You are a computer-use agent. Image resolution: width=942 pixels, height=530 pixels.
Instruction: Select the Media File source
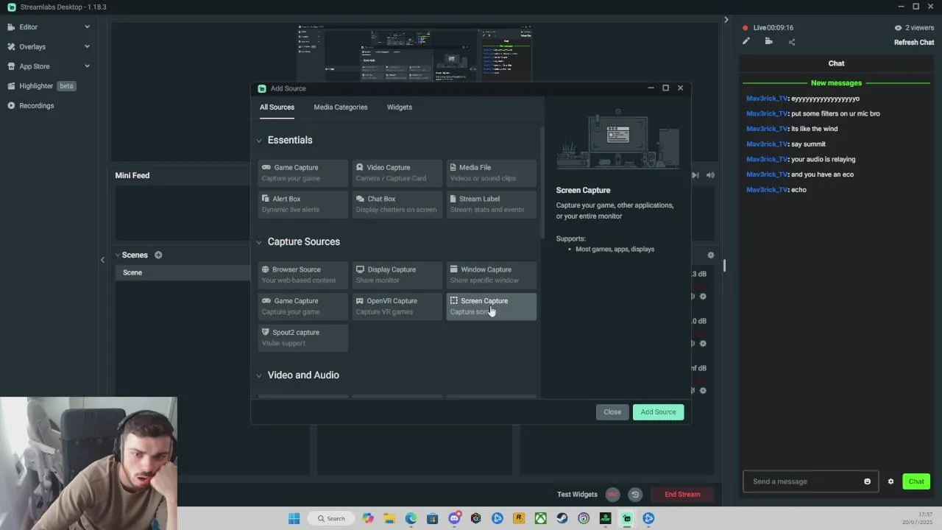491,173
